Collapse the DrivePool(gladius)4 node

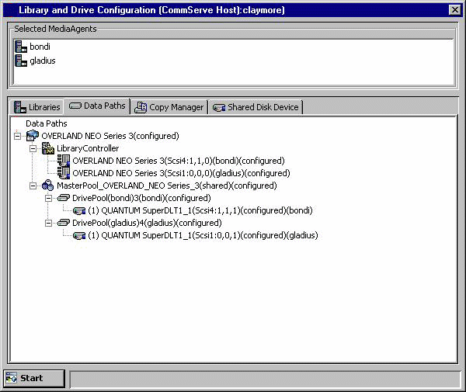click(x=49, y=223)
